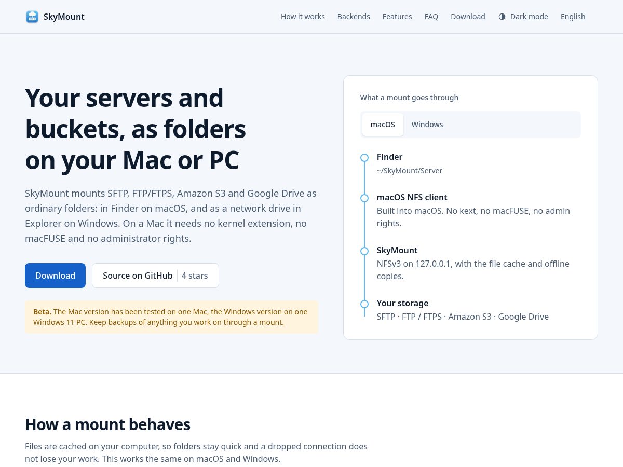Toggle Dark mode

523,17
